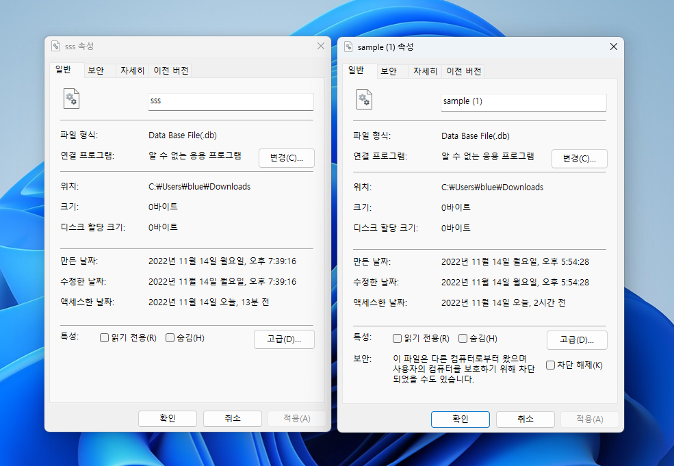Image resolution: width=674 pixels, height=466 pixels.
Task: Click '알 수 없는 응용 프로그램' in sss window
Action: click(x=195, y=155)
